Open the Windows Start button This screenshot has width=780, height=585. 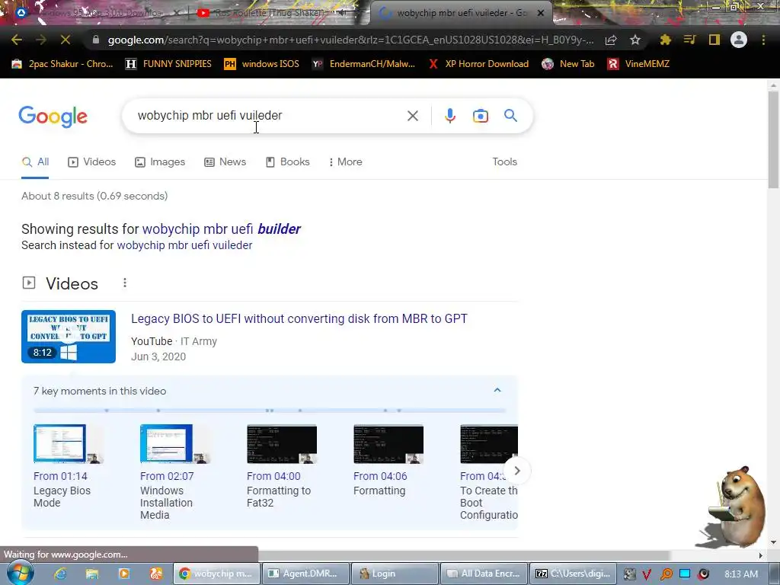point(19,573)
